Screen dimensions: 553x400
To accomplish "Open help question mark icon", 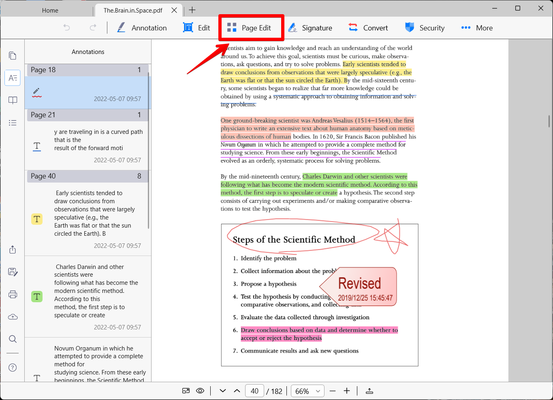I will pyautogui.click(x=13, y=368).
